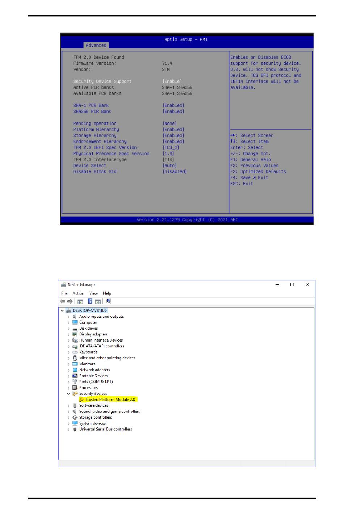Click the Forward arrow in Device Manager toolbar
The width and height of the screenshot is (344, 514).
click(x=70, y=301)
